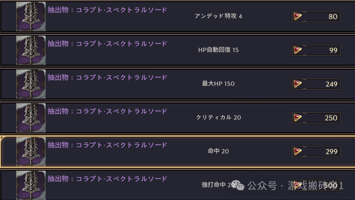The image size is (355, 200).
Task: Click the price value 80
Action: point(332,17)
